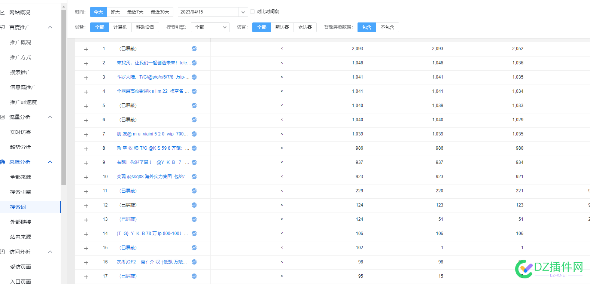Click the x mark in row 9
Viewport: 590px width, 284px height.
click(282, 162)
